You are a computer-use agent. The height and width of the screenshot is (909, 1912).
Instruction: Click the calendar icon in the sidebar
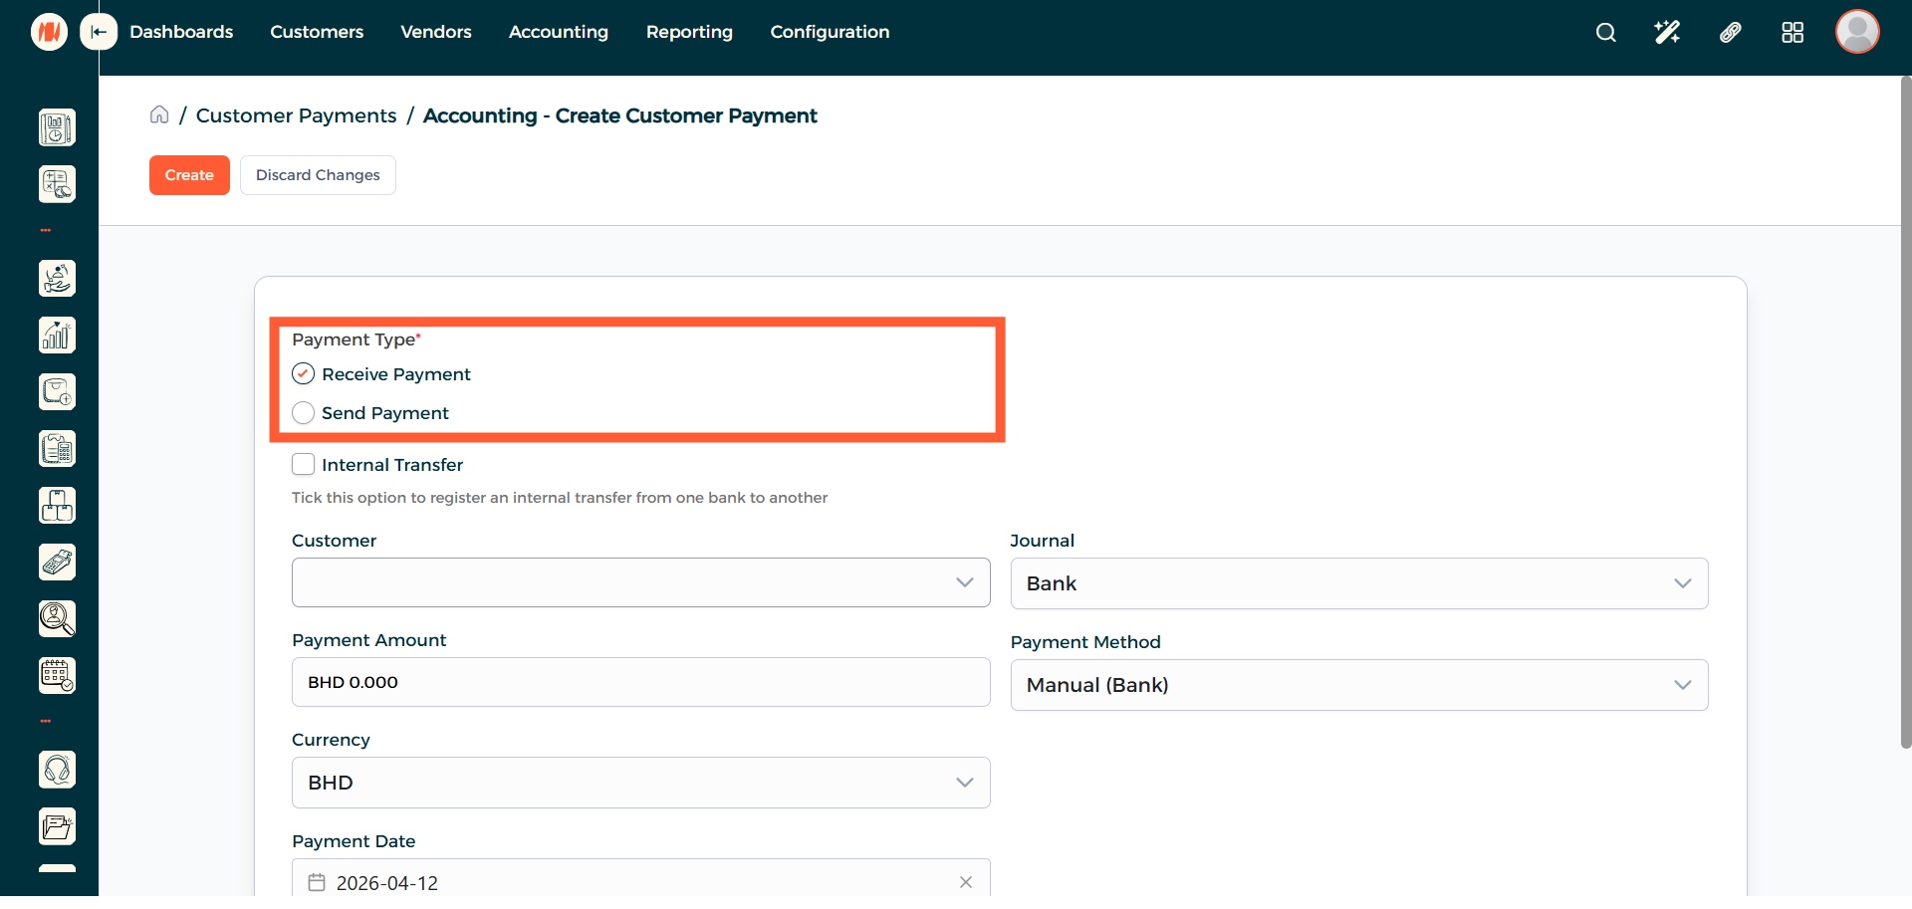(x=57, y=675)
